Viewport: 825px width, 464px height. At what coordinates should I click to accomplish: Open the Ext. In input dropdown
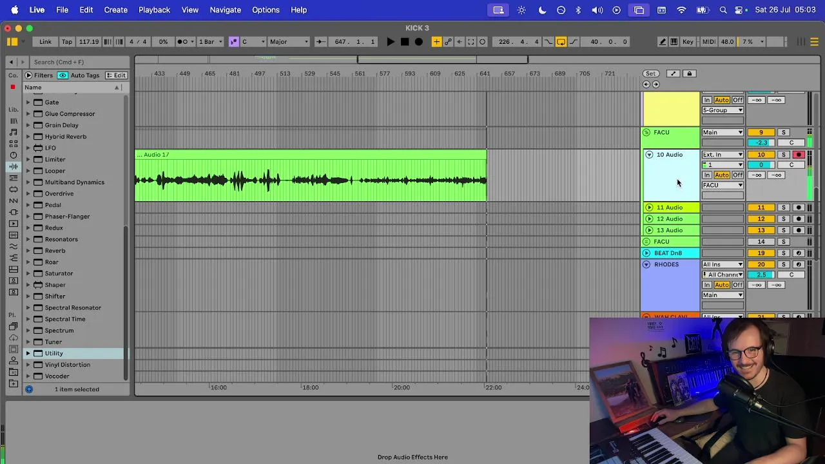tap(723, 155)
